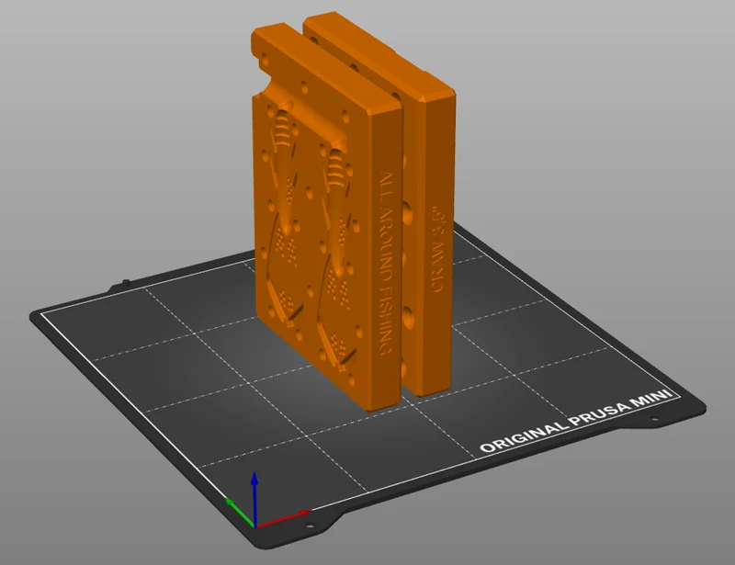The width and height of the screenshot is (735, 565).
Task: Click the bed screw hole near axis origin
Action: click(x=309, y=525)
